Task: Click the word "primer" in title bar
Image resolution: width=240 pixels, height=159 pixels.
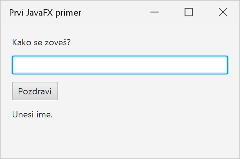Action: tap(69, 13)
